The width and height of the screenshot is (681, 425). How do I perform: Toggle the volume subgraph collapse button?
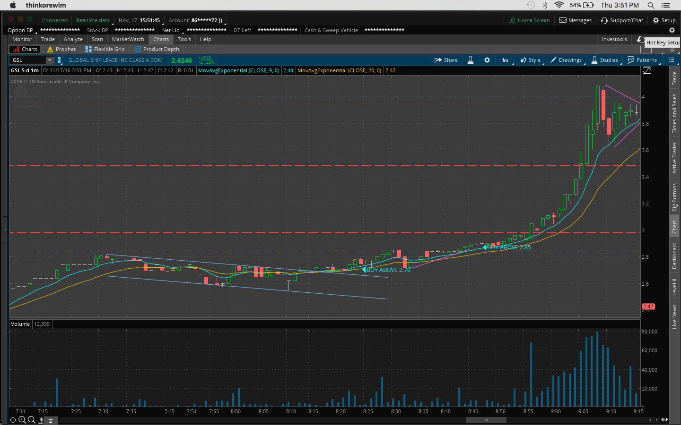(x=51, y=420)
